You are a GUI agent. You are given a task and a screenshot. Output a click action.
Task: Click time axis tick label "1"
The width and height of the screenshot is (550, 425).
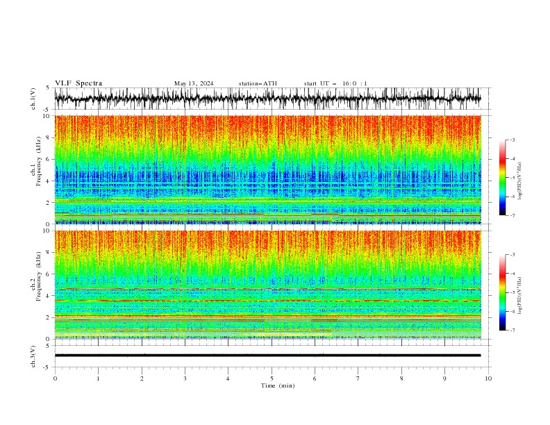coord(98,378)
